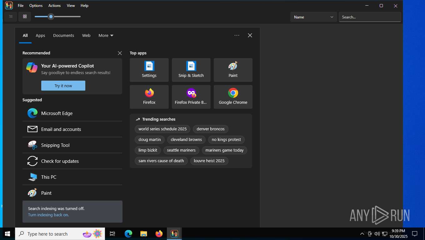This screenshot has width=425, height=240.
Task: Launch Snipping Tool from Suggested
Action: point(72,145)
